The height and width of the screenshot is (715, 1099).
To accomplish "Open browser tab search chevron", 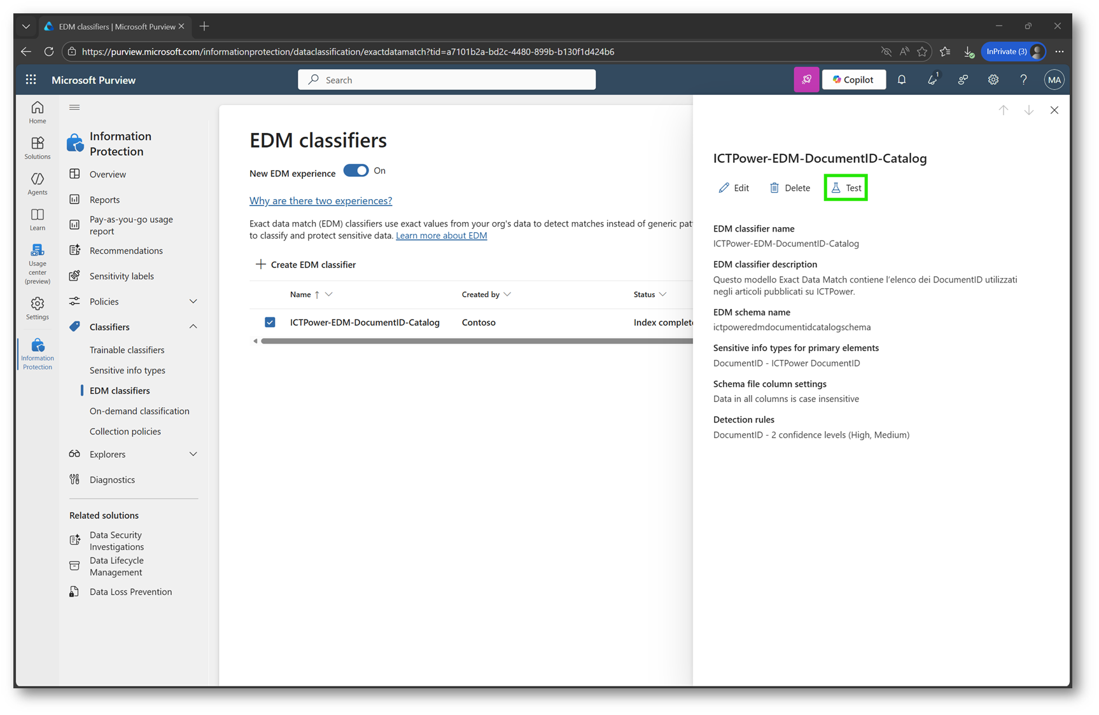I will coord(26,26).
